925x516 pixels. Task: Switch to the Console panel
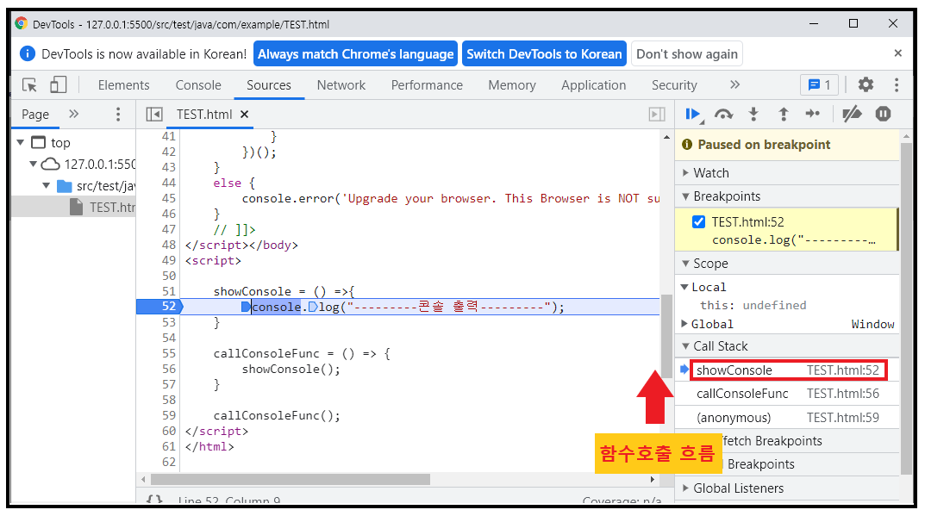click(198, 85)
